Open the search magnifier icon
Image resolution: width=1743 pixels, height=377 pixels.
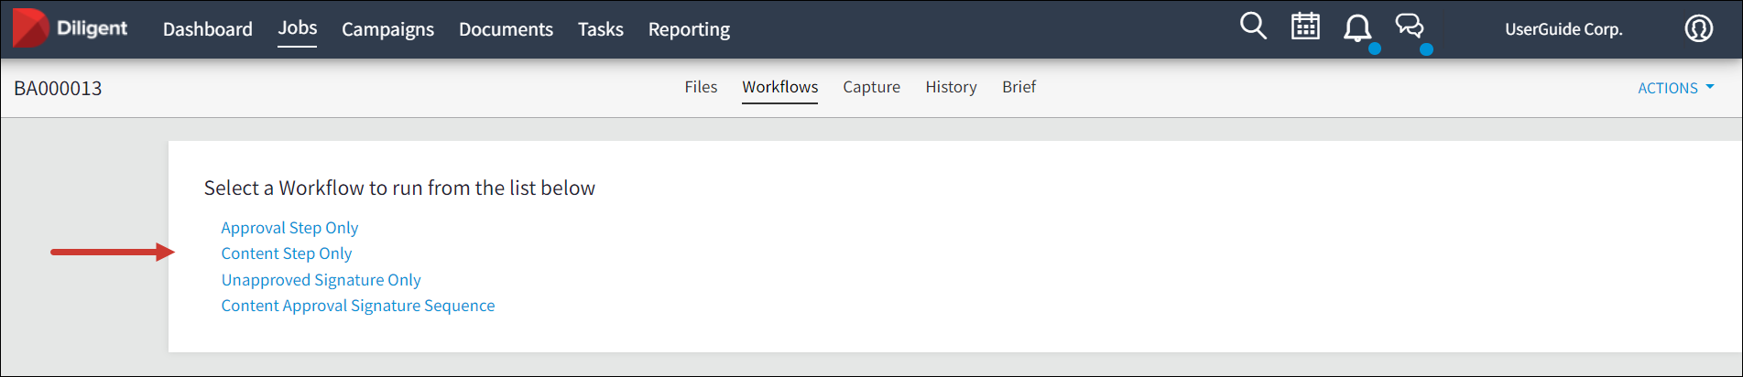[1253, 27]
